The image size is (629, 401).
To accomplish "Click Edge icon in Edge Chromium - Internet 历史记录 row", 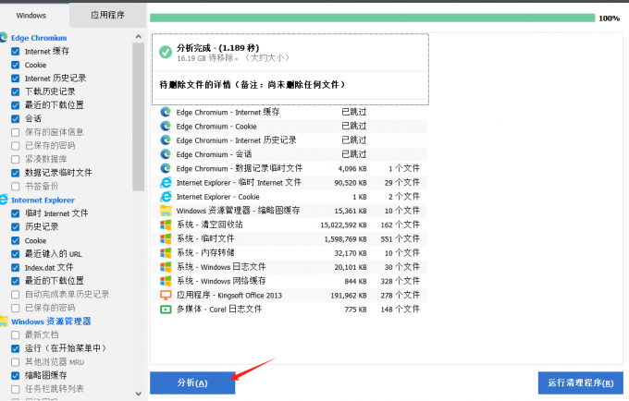I will pos(166,140).
